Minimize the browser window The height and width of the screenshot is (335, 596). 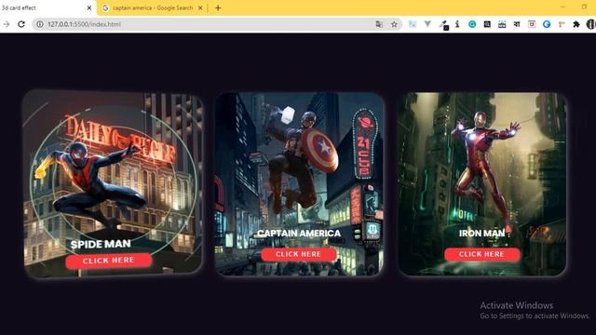(562, 7)
